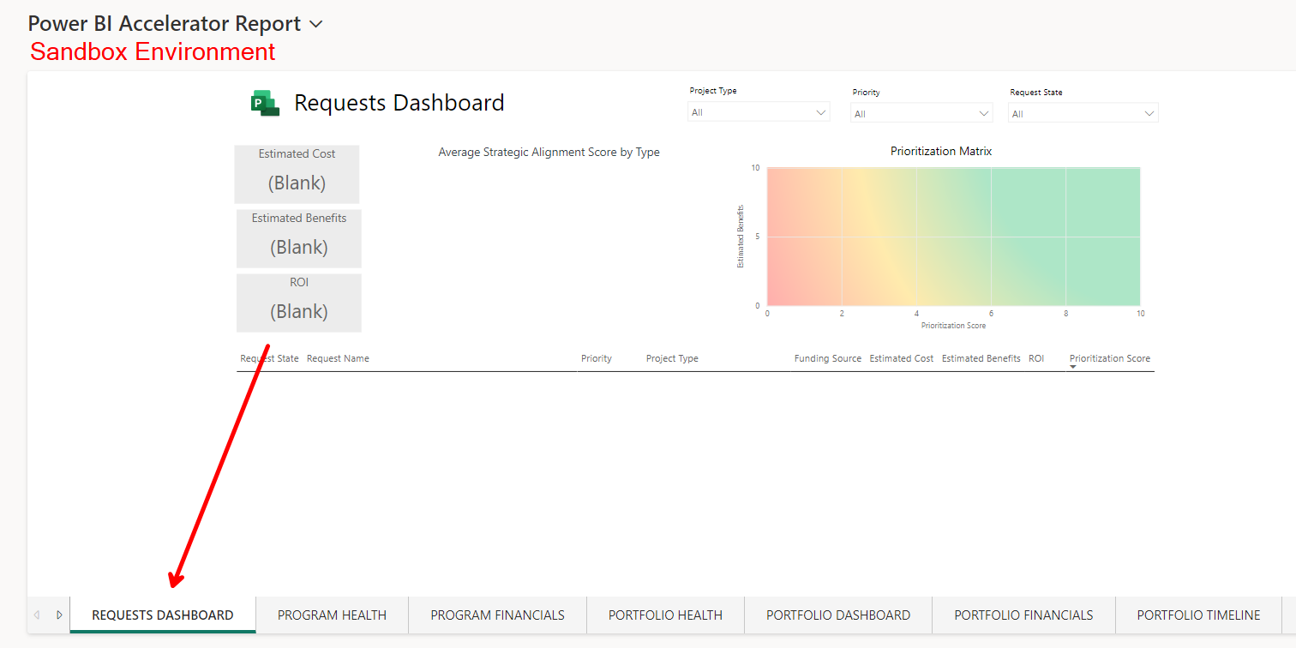Sort the table by Estimated Cost column
This screenshot has height=648, width=1296.
pyautogui.click(x=901, y=358)
